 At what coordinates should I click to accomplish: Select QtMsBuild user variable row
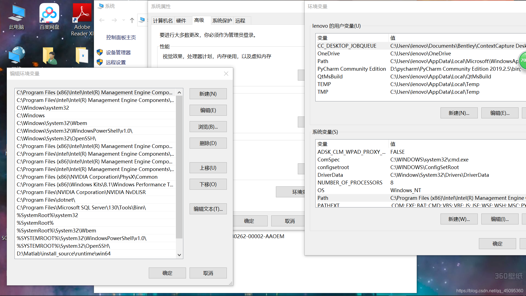[x=421, y=76]
